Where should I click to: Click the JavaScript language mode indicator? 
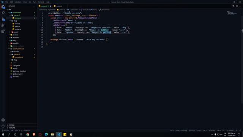coord(212,131)
